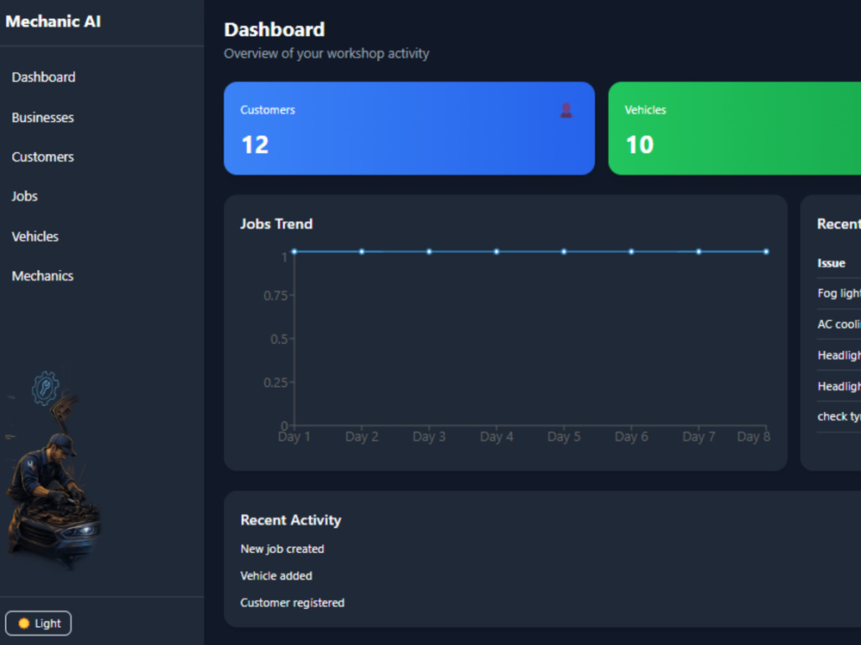Click the 'New job created' activity
This screenshot has width=861, height=645.
282,549
